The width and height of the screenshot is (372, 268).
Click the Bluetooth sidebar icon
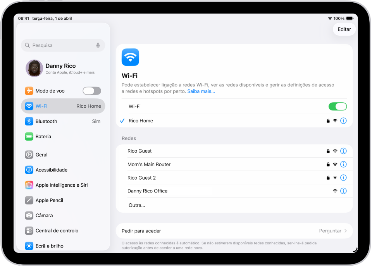[29, 122]
